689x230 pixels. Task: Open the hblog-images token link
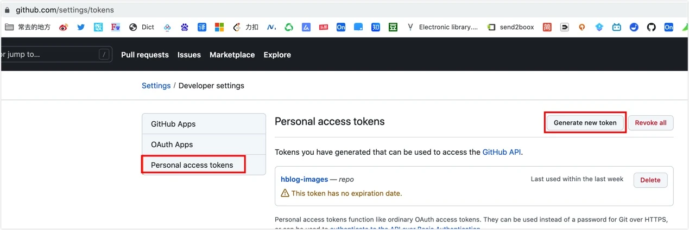tap(305, 179)
